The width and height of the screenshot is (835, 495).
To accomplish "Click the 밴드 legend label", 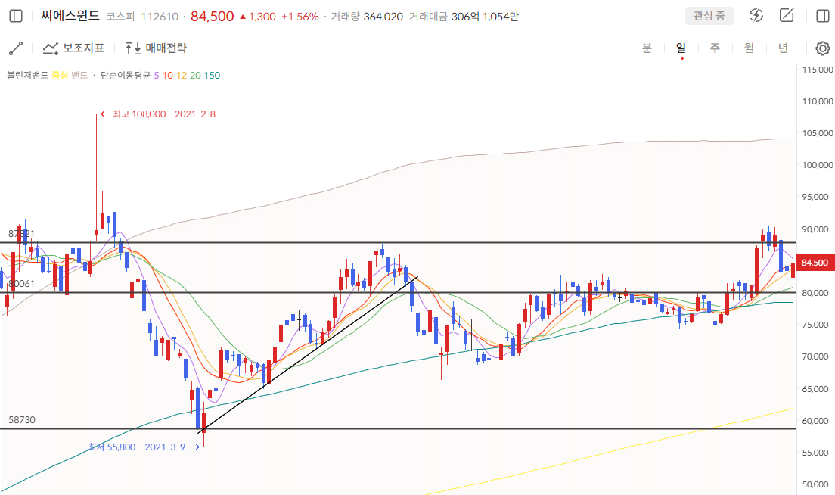I will tap(79, 76).
